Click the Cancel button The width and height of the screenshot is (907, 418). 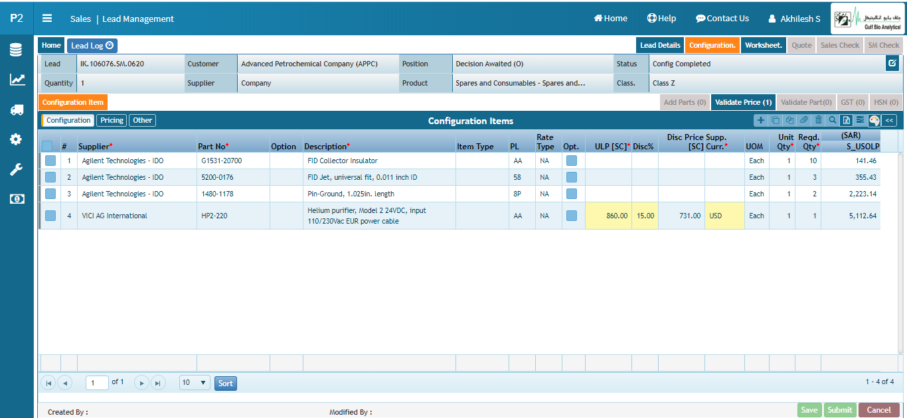tap(879, 410)
